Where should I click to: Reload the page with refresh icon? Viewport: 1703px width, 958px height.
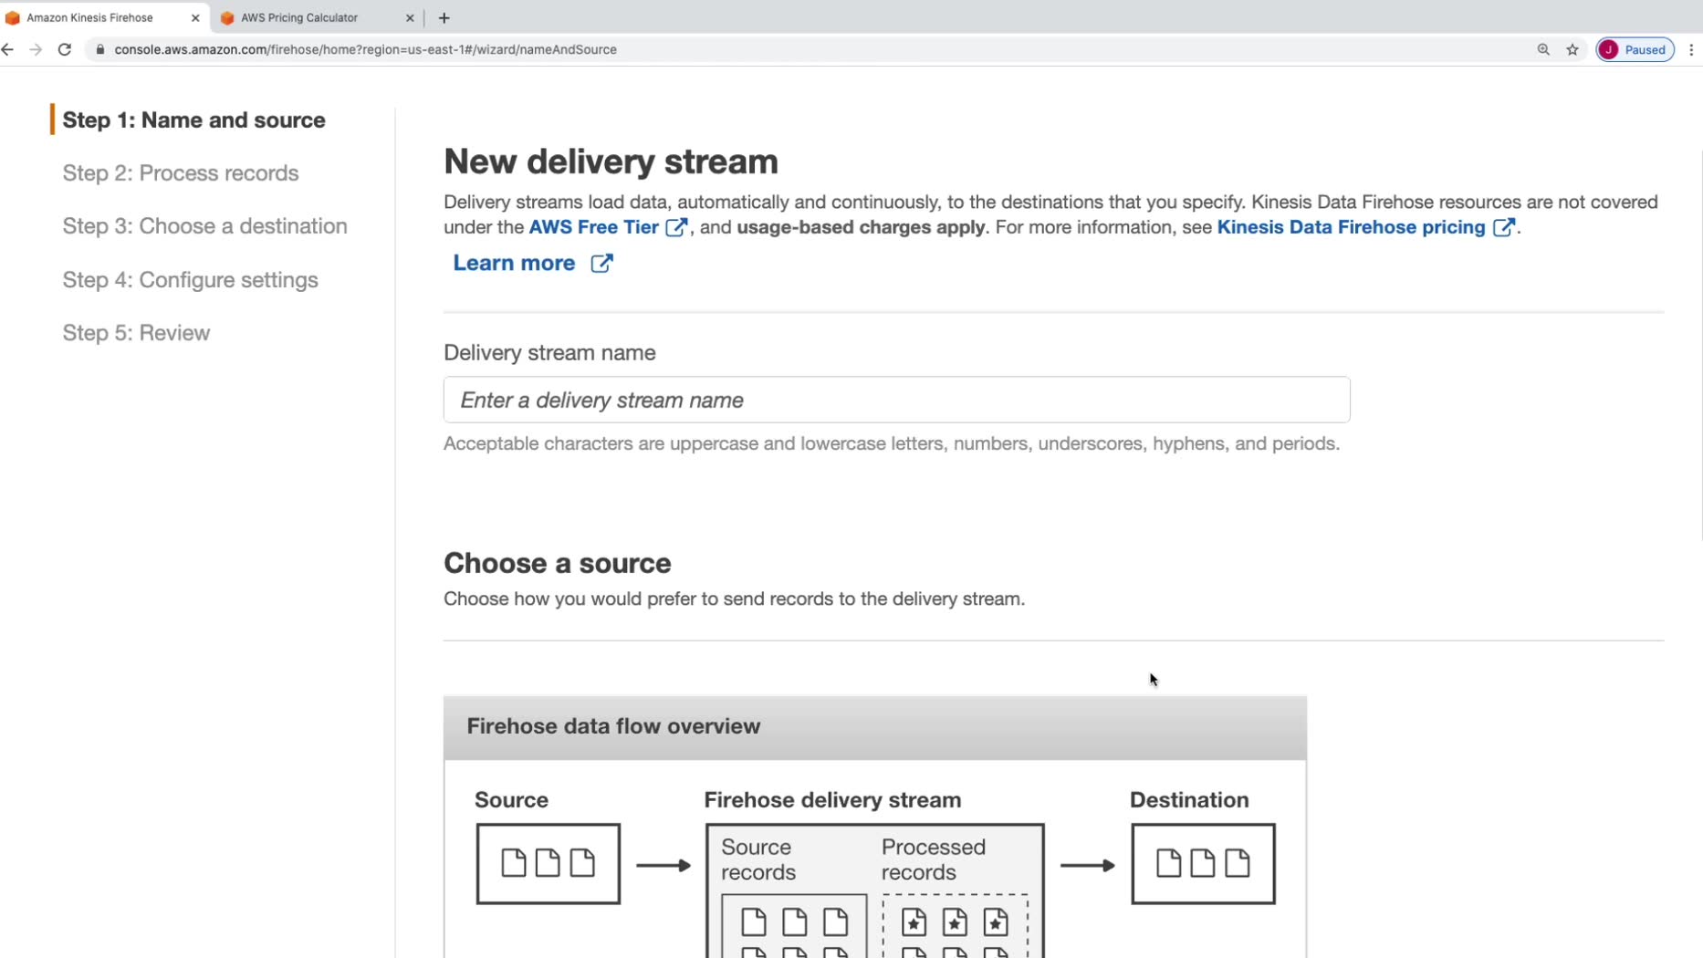[65, 49]
